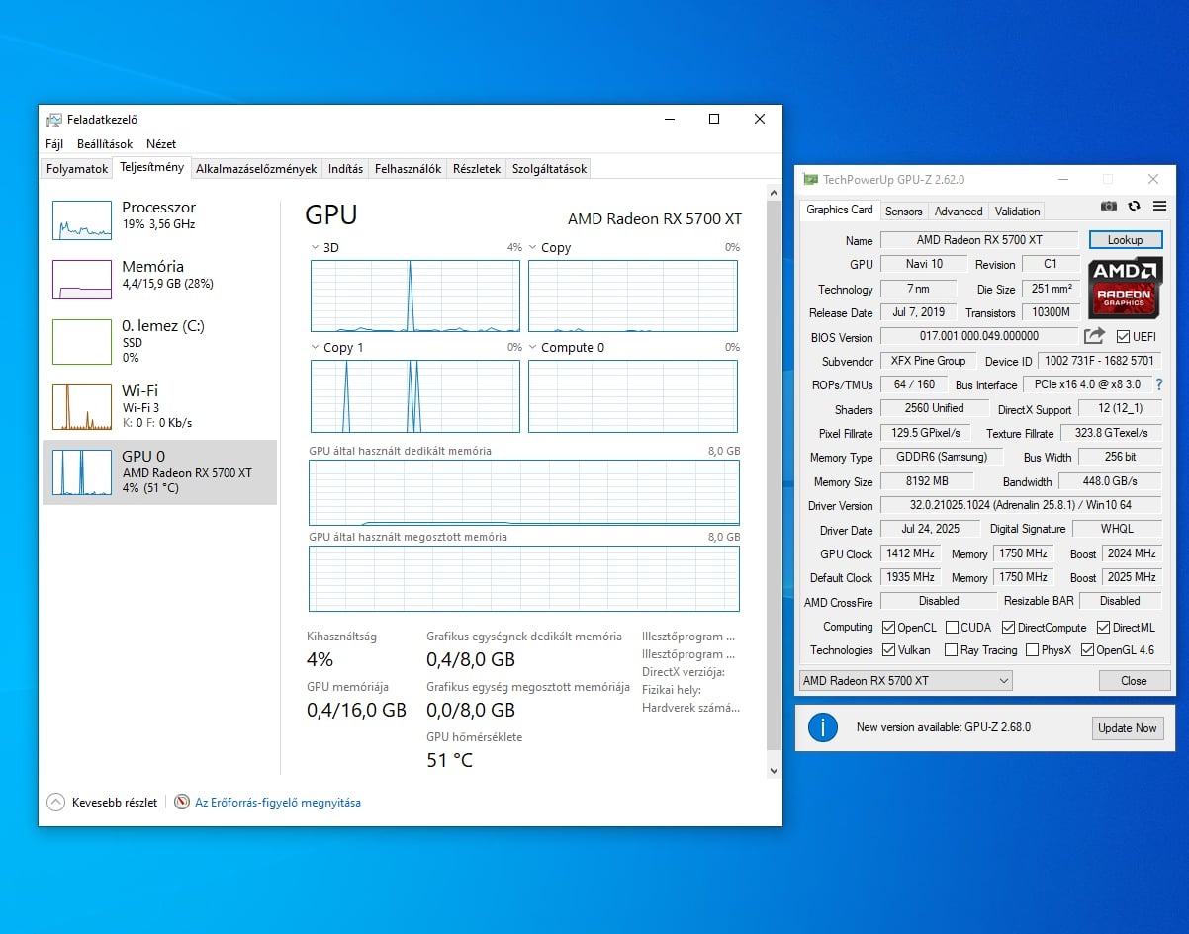Click Device ID field value
Viewport: 1189px width, 934px height.
[1099, 361]
